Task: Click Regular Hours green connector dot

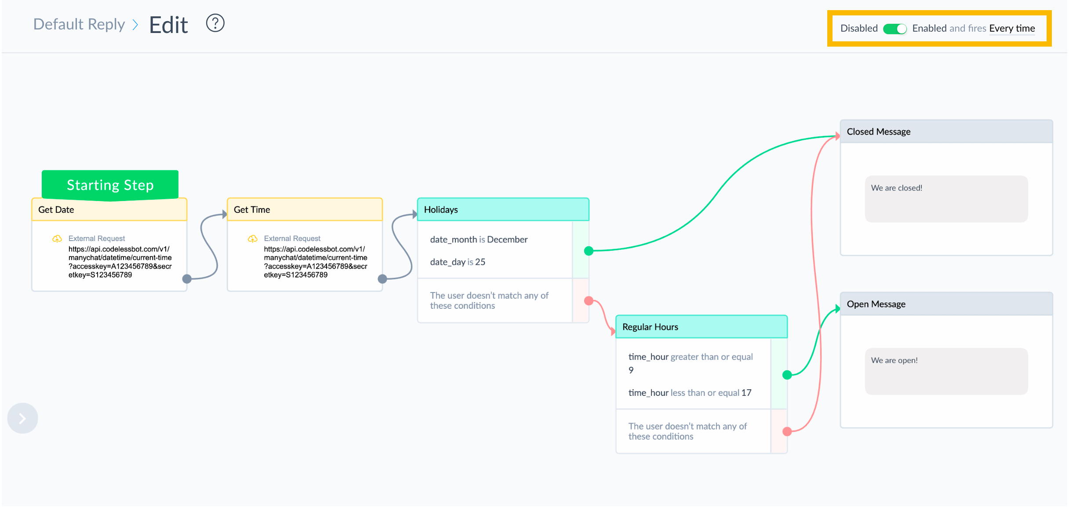Action: click(x=787, y=375)
